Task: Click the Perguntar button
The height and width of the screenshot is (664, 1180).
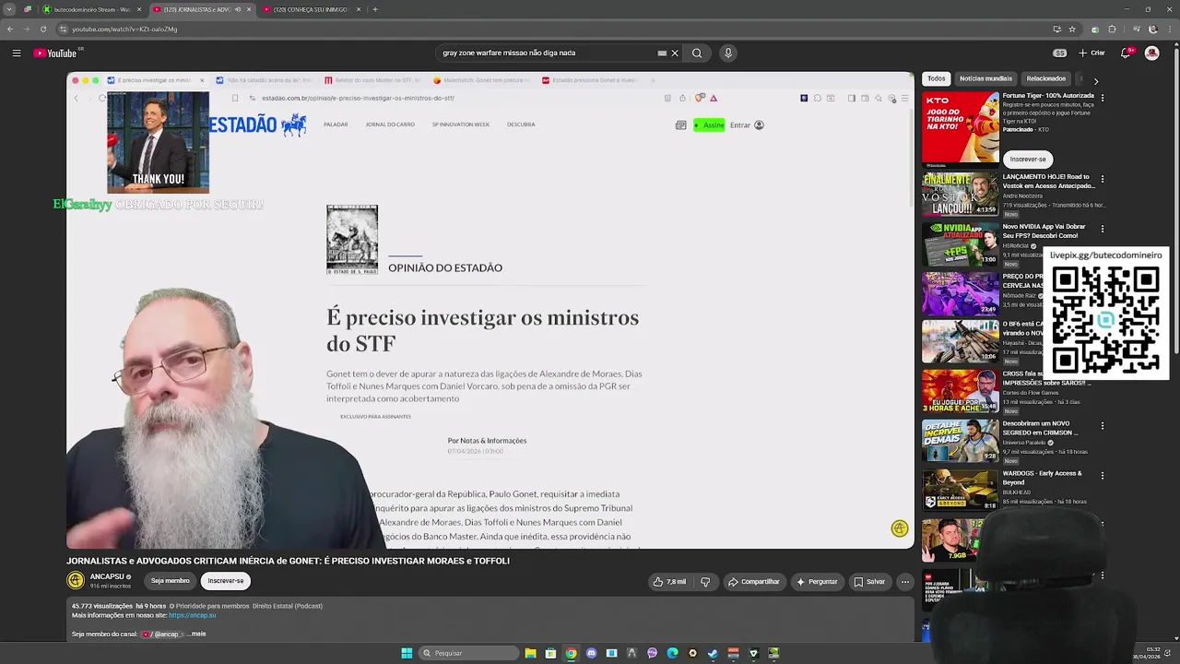Action: 818,582
